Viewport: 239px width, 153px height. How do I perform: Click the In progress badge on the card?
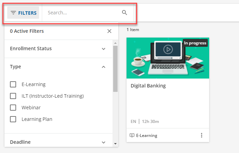pyautogui.click(x=195, y=43)
